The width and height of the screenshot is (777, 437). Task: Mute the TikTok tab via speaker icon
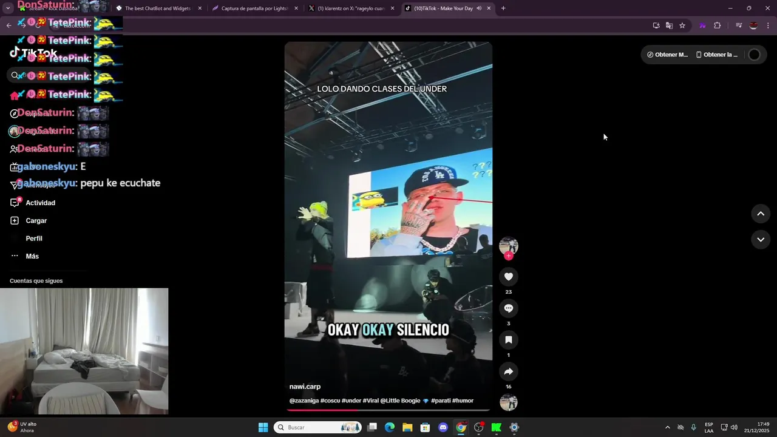(479, 8)
